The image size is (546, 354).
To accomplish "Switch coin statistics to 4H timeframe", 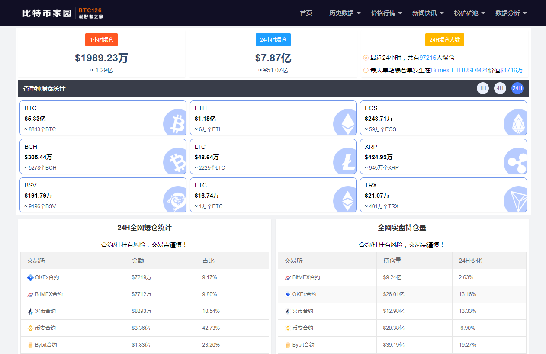I will [500, 88].
